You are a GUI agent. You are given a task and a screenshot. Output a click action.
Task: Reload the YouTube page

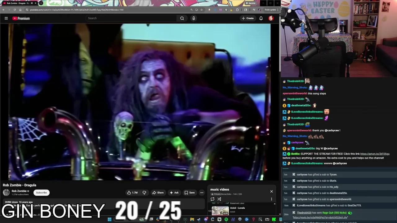coord(15,10)
